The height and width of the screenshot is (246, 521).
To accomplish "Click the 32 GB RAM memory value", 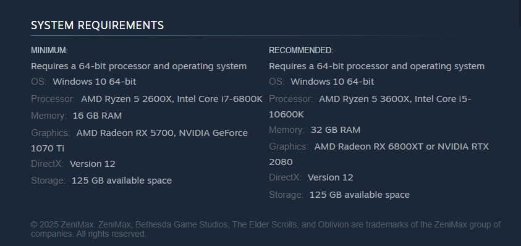I will coord(335,130).
